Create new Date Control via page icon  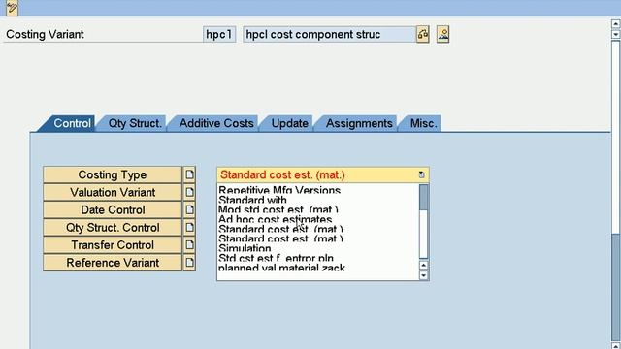(189, 209)
